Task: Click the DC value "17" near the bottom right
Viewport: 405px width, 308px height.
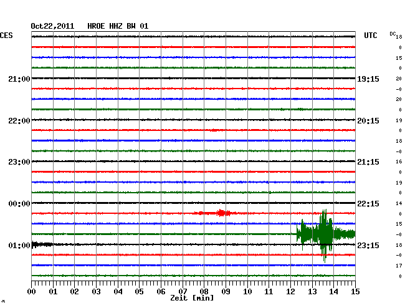Action: point(399,266)
